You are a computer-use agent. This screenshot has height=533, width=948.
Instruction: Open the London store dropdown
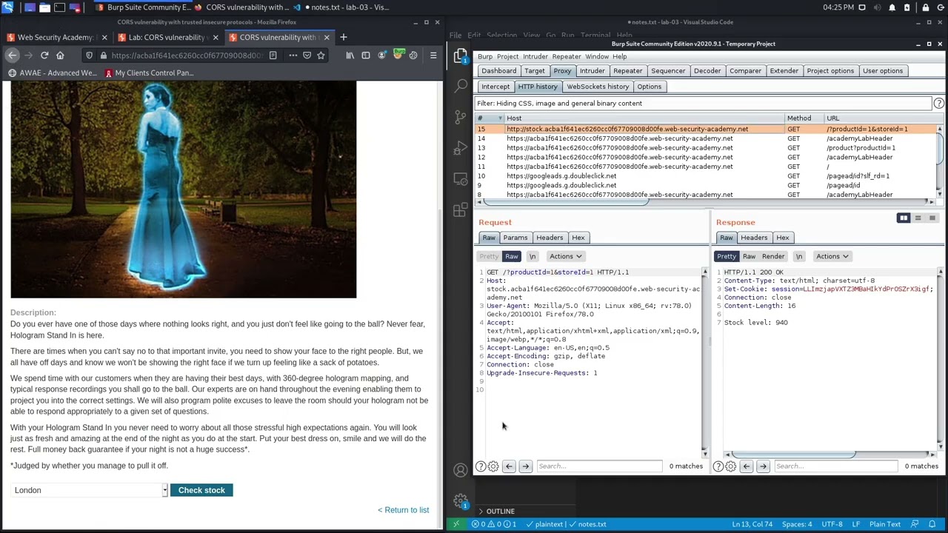tap(89, 490)
